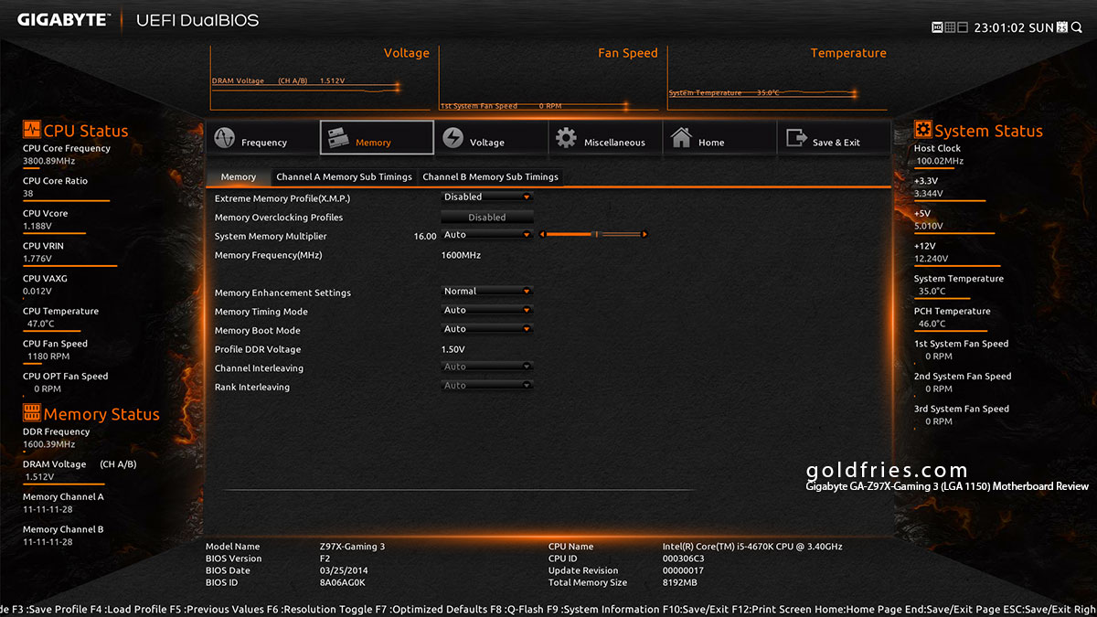Click the Profile DDR Voltage 1.50V value
The image size is (1097, 617).
click(x=453, y=349)
